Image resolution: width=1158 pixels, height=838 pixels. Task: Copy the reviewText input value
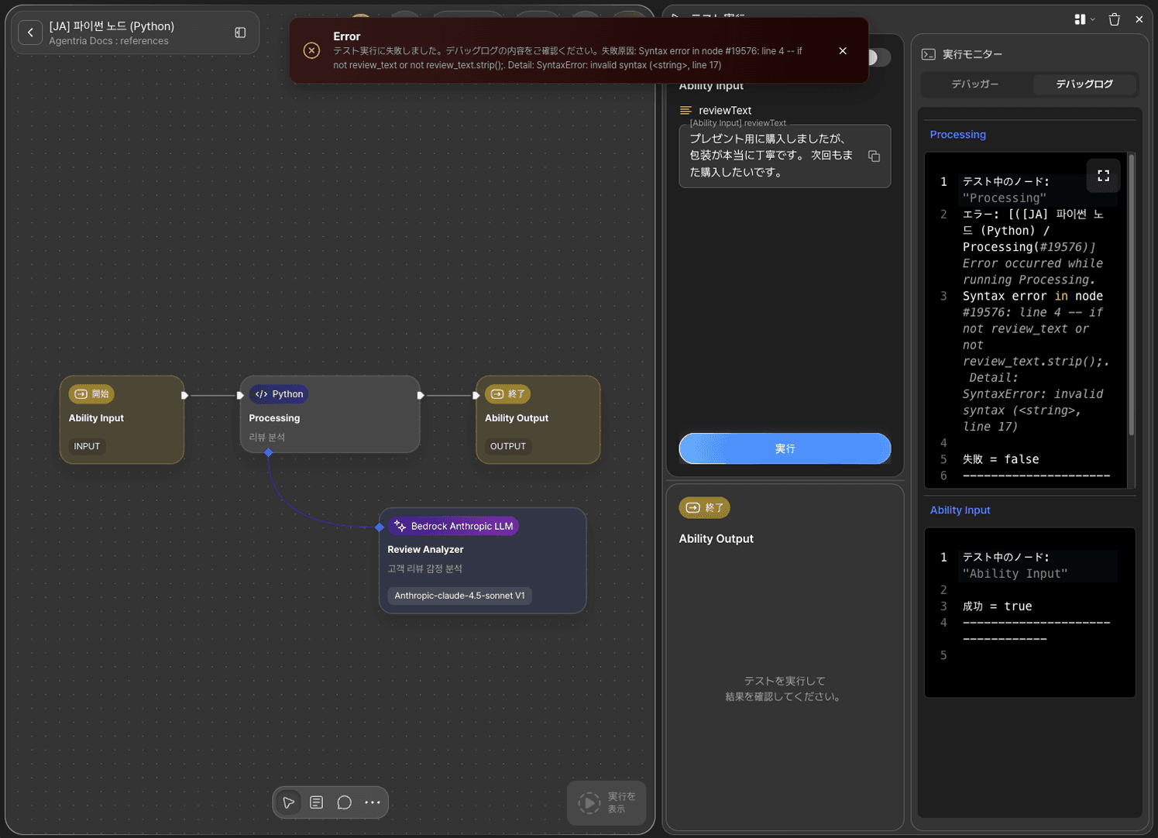(874, 156)
